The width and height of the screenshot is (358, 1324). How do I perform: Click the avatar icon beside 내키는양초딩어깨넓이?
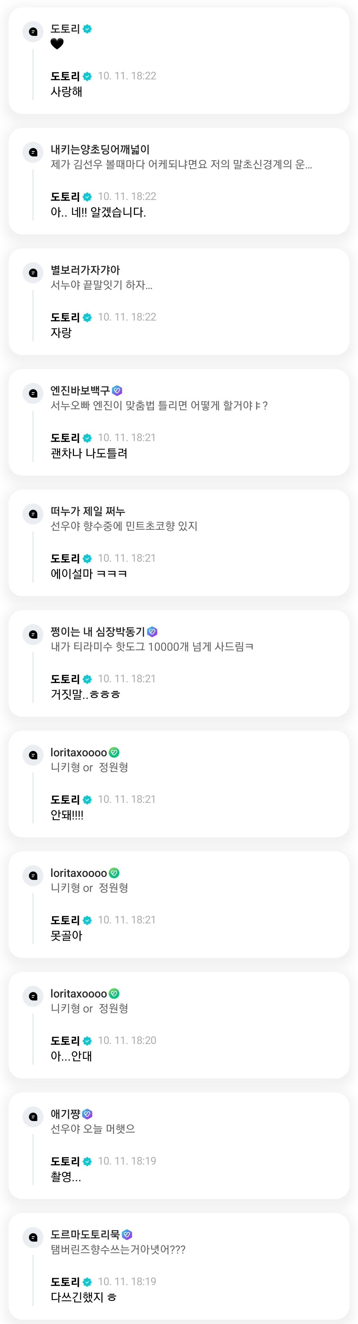(33, 152)
